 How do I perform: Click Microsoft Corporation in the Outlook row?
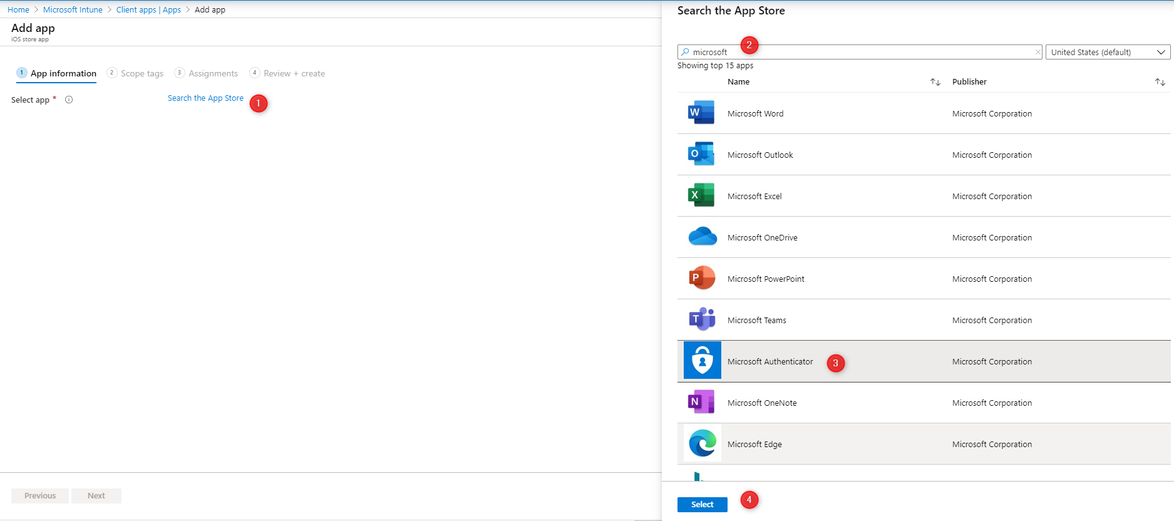click(x=992, y=155)
